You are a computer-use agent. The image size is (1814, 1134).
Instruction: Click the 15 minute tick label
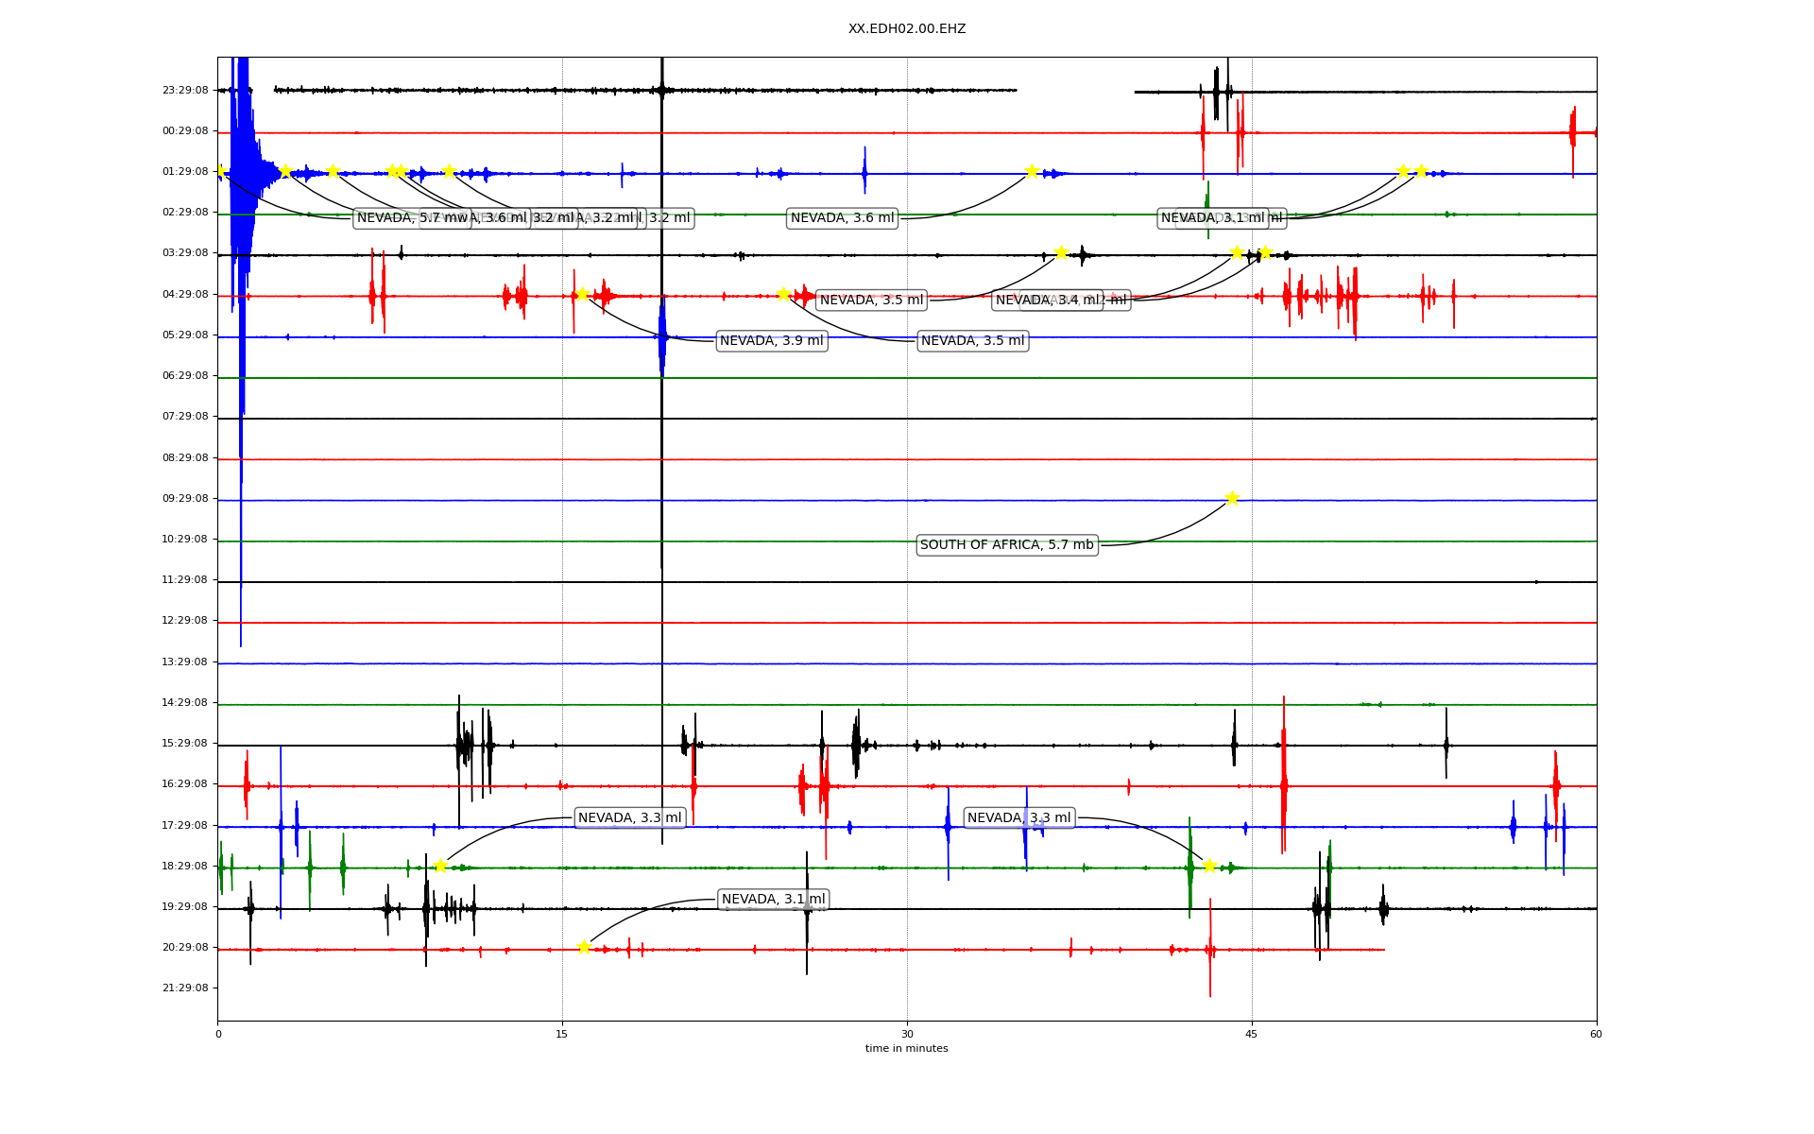coord(562,1034)
